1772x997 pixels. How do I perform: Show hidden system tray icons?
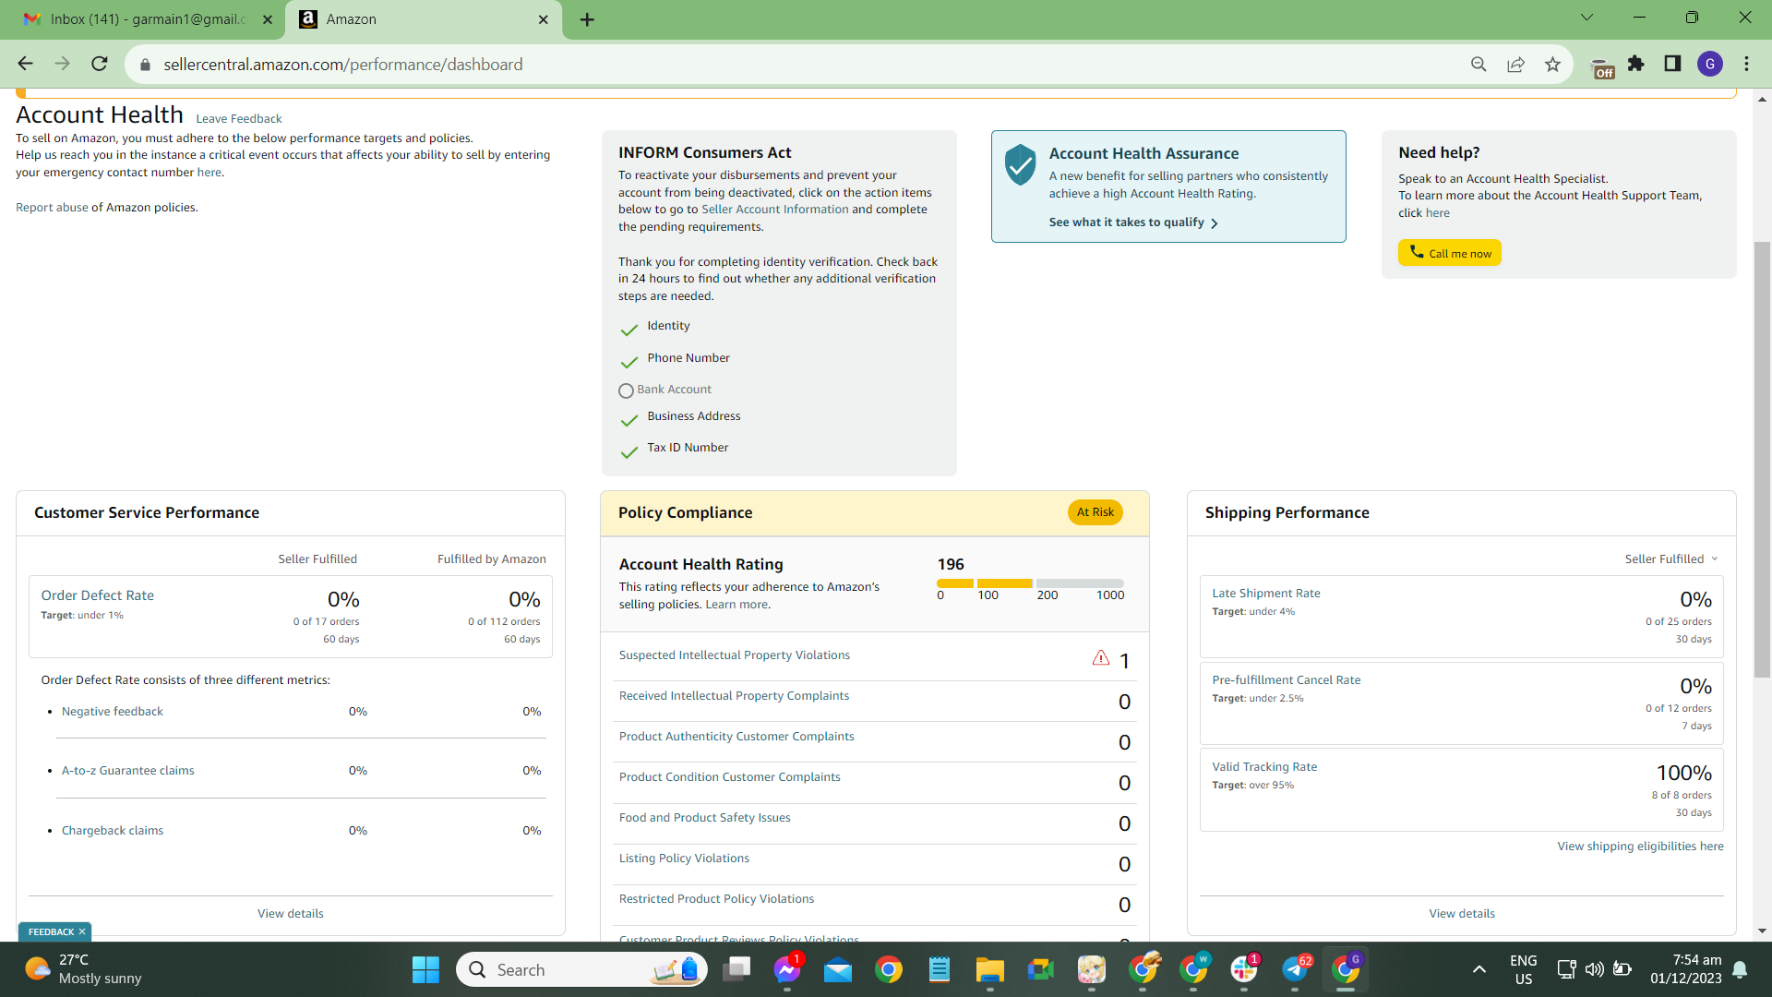(x=1479, y=969)
